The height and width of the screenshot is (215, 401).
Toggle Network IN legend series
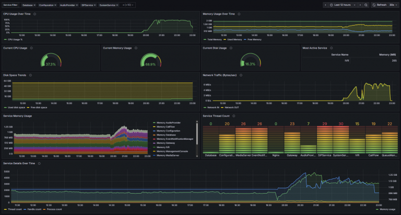pyautogui.click(x=211, y=107)
